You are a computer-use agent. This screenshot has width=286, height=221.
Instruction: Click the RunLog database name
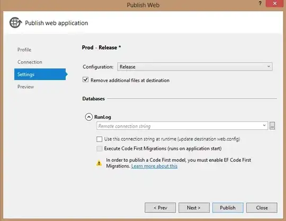103,117
